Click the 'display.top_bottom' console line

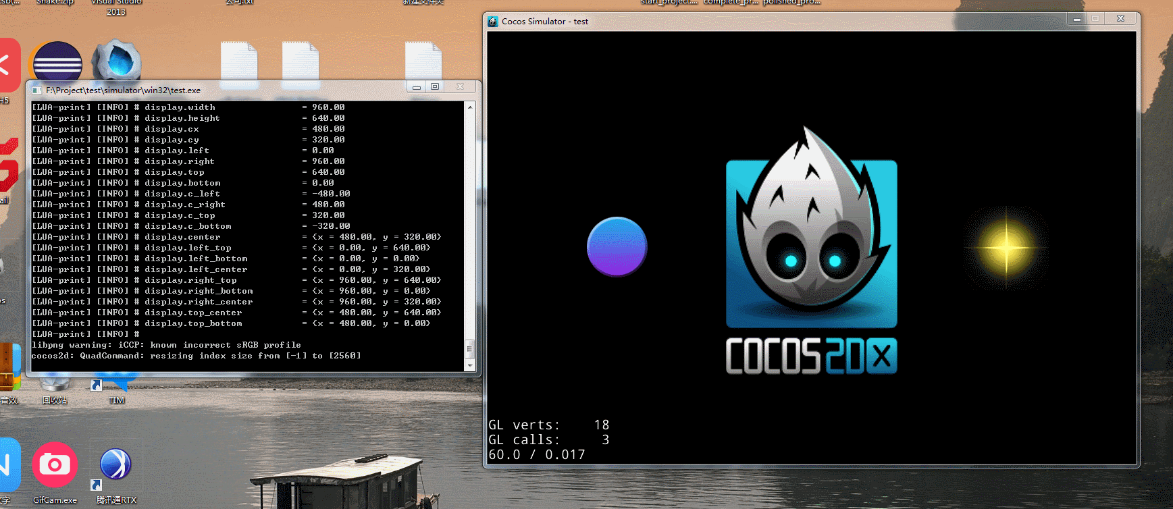tap(231, 323)
